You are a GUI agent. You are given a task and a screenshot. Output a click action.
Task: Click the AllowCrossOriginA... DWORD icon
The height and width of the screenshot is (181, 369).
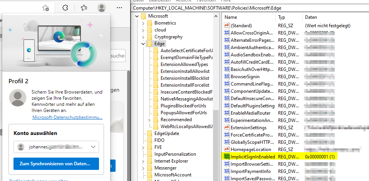point(226,33)
